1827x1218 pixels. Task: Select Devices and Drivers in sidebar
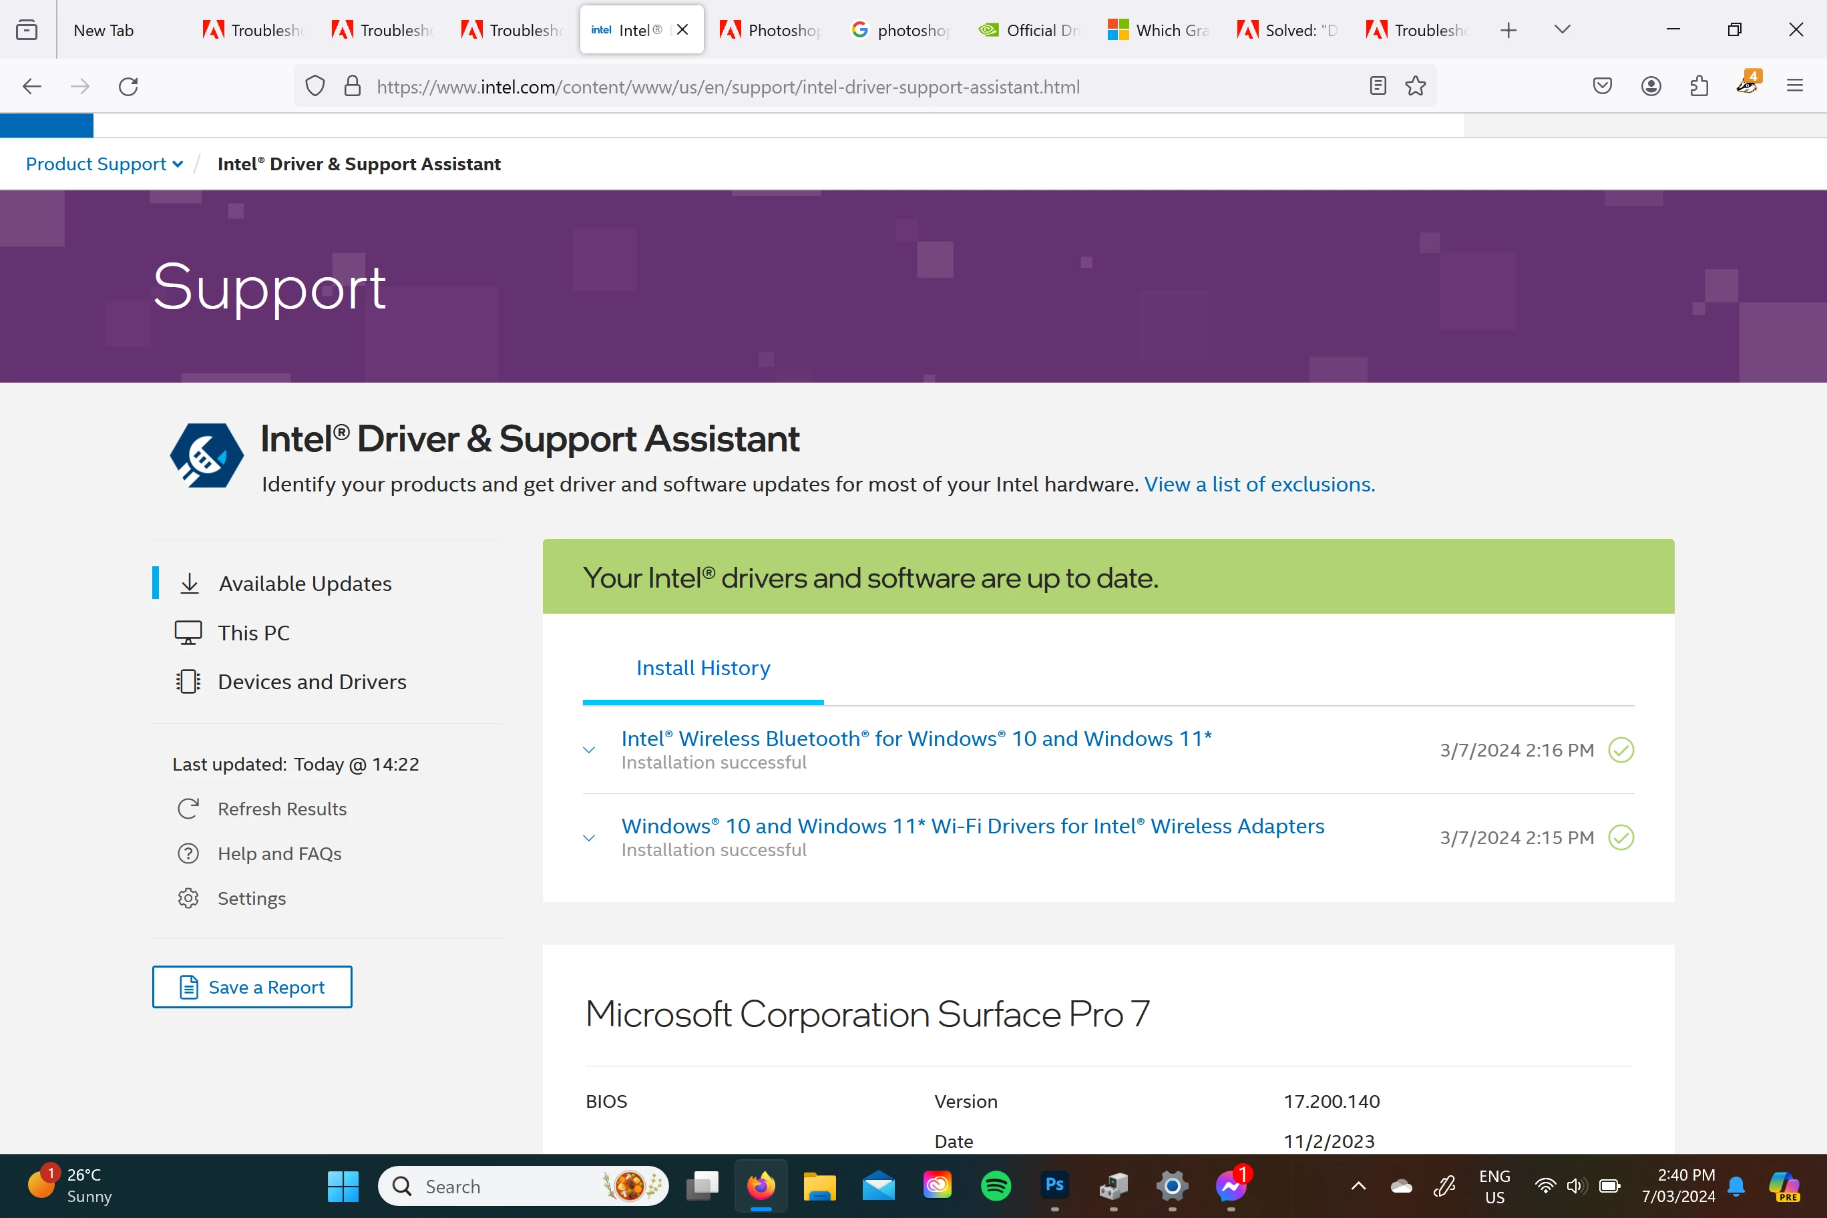coord(311,681)
